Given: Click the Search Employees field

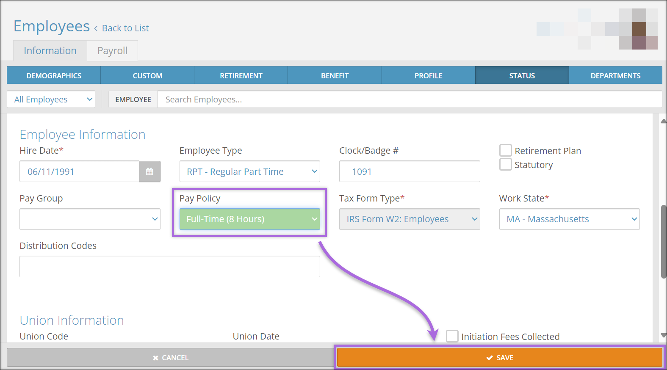Looking at the screenshot, I should point(409,99).
